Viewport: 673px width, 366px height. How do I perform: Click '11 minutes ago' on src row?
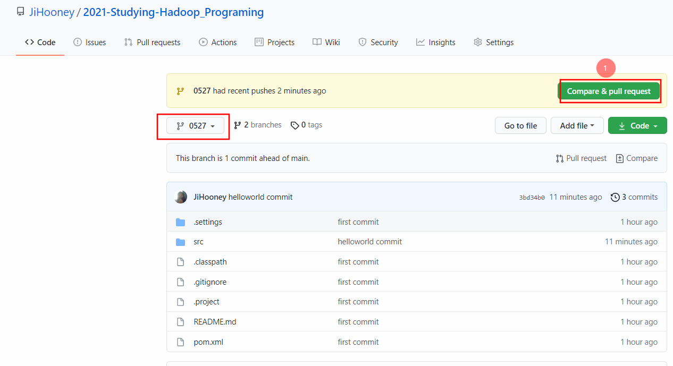tap(631, 242)
